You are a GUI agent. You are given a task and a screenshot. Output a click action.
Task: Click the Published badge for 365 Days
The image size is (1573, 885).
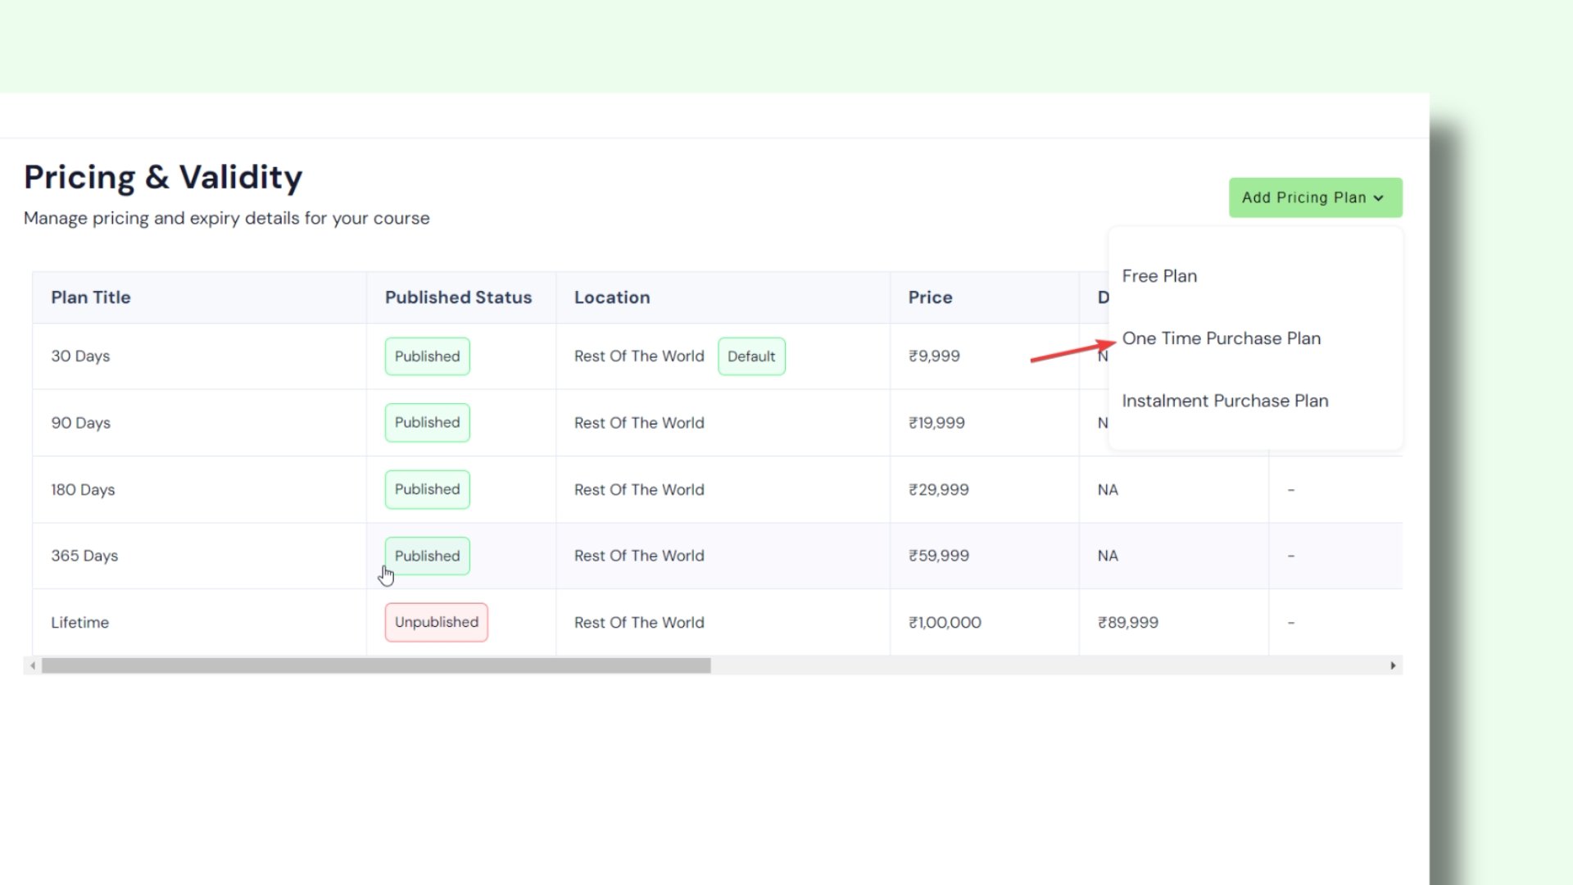[427, 556]
